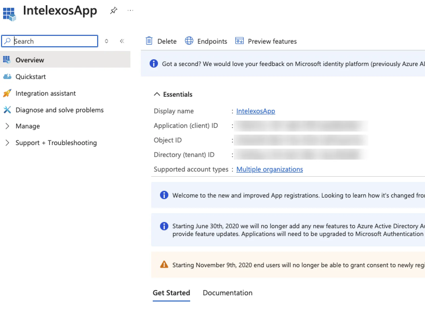Open Diagnose and solve problems
Image resolution: width=425 pixels, height=314 pixels.
click(65, 110)
